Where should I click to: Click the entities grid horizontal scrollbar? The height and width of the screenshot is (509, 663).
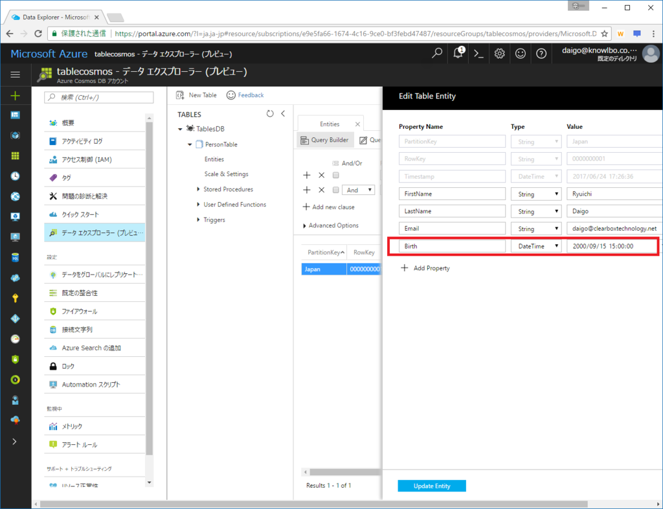[x=345, y=472]
